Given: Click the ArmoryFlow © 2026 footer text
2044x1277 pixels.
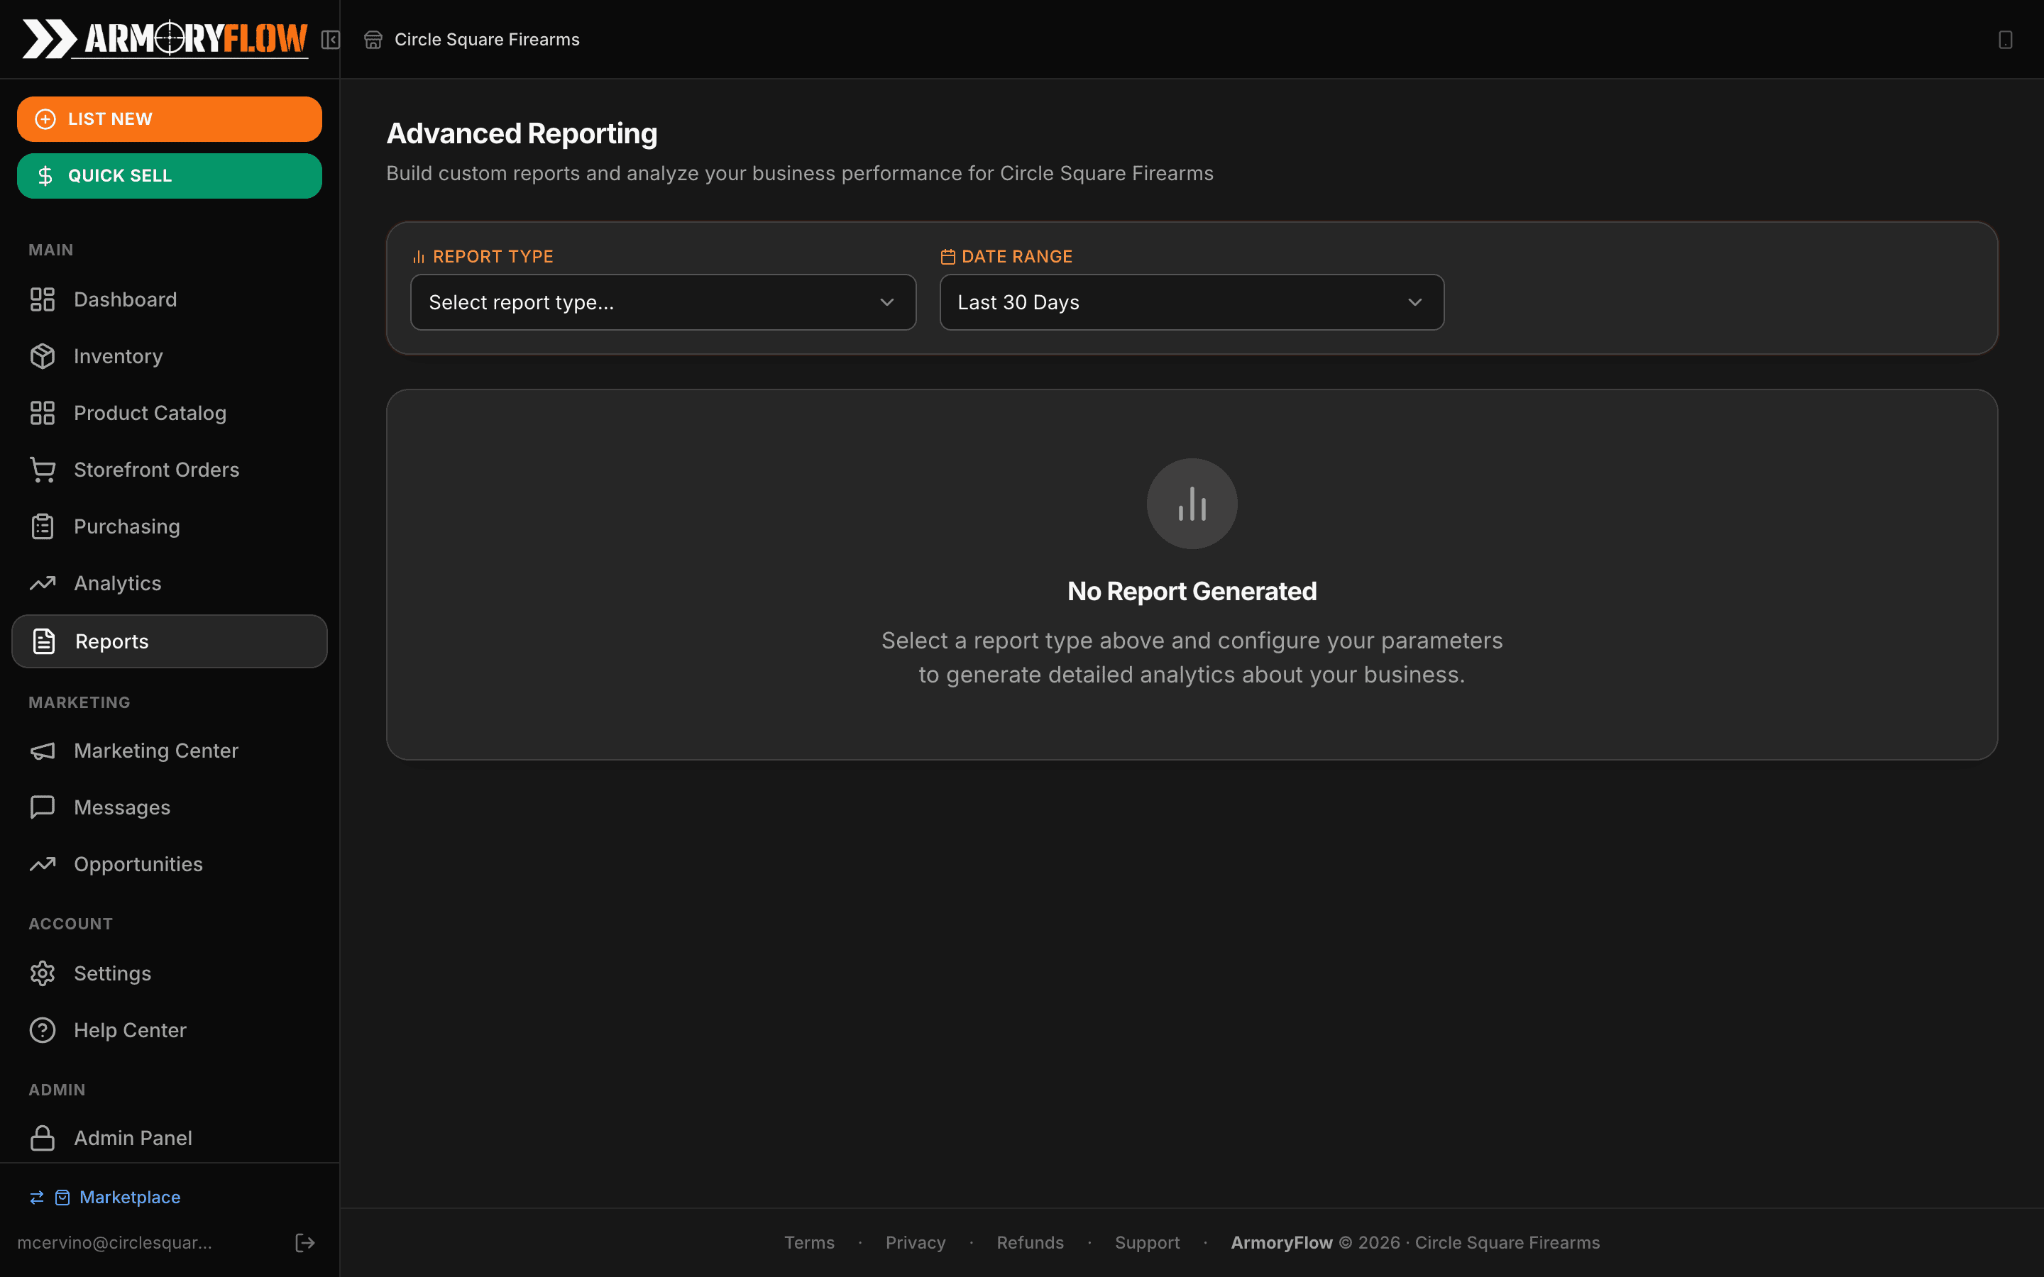Looking at the screenshot, I should [x=1315, y=1242].
